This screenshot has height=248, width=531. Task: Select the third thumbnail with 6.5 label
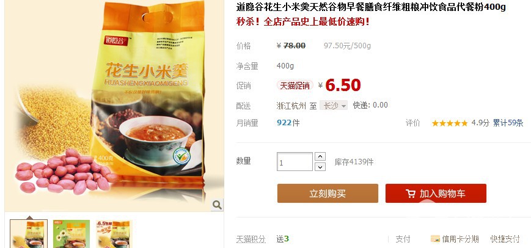114,234
